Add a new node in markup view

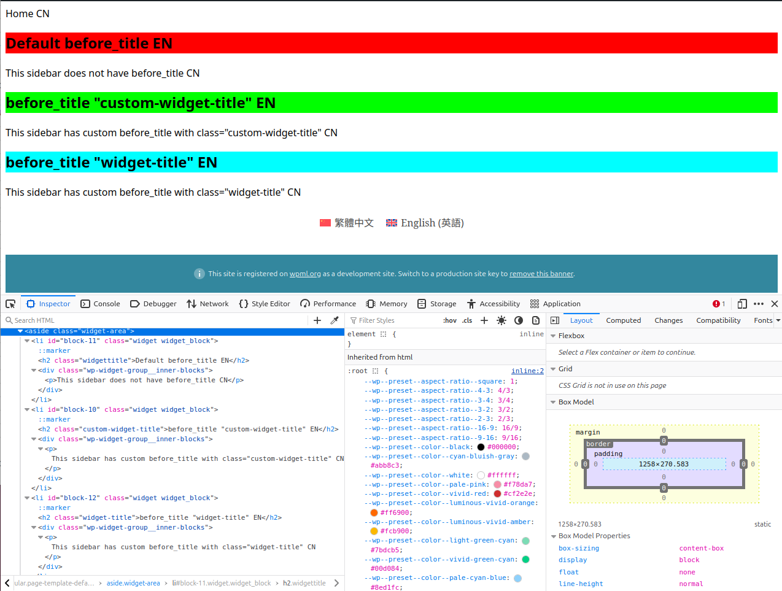317,320
